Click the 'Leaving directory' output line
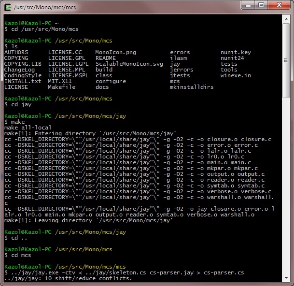Viewport: 294px width, 286px height. [x=88, y=220]
